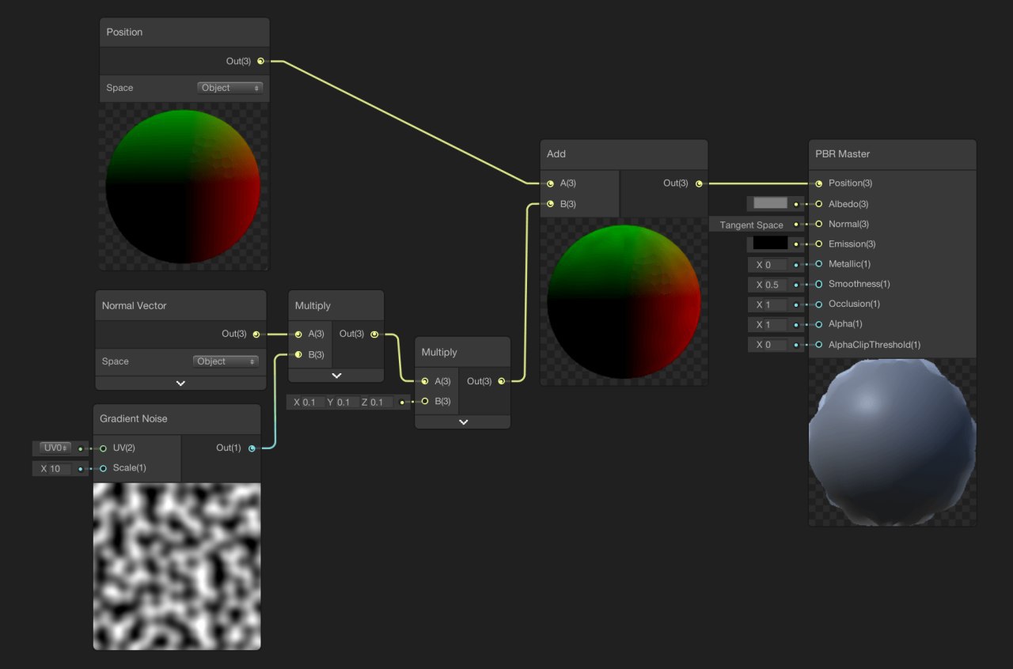Open the Normal Vector Space dropdown
The height and width of the screenshot is (669, 1013).
click(x=226, y=361)
